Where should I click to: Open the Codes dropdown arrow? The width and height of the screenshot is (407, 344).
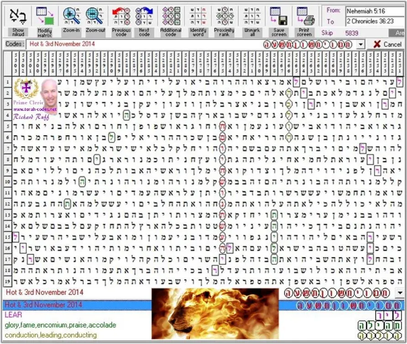click(x=360, y=44)
